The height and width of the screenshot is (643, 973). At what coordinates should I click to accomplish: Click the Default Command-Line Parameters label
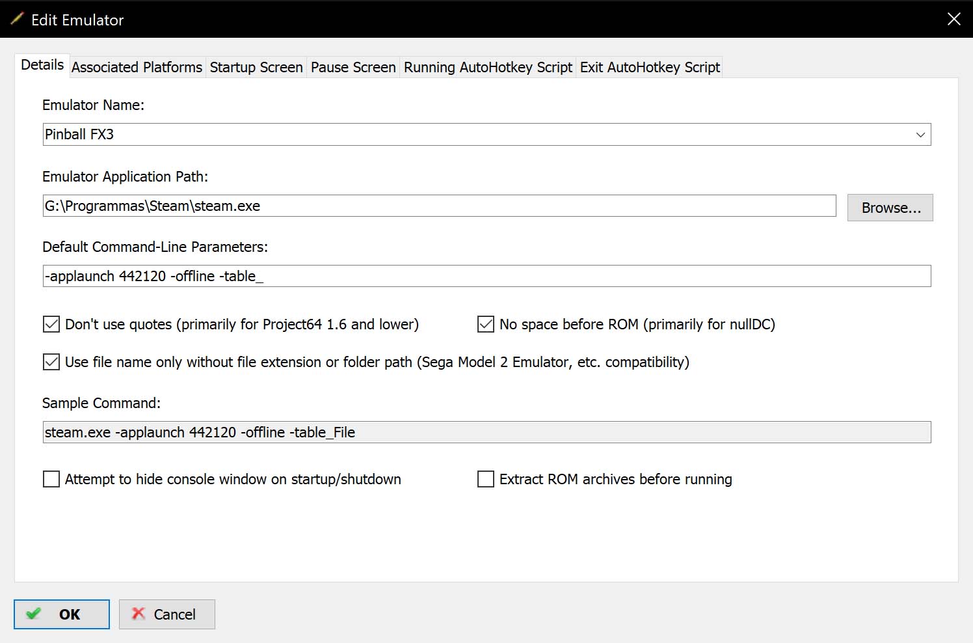pyautogui.click(x=155, y=247)
